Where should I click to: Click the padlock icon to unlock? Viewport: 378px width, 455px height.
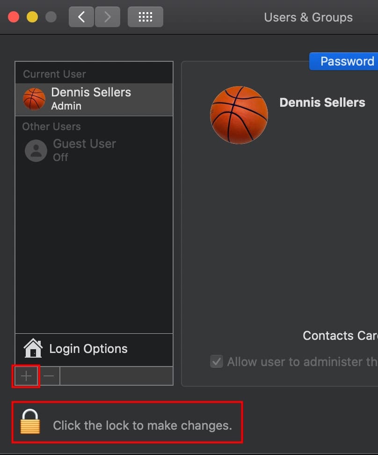[30, 422]
